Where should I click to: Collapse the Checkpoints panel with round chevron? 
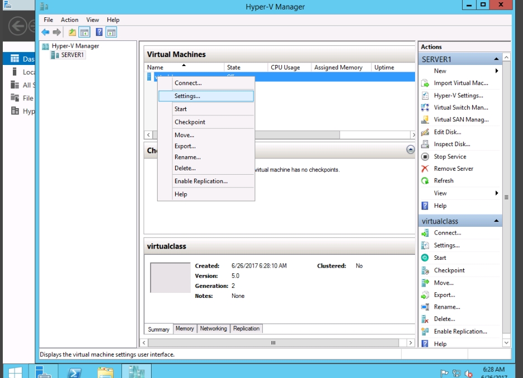coord(411,150)
